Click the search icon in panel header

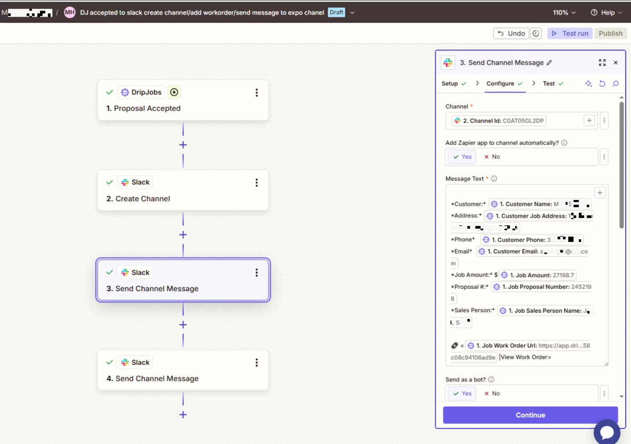(x=616, y=83)
